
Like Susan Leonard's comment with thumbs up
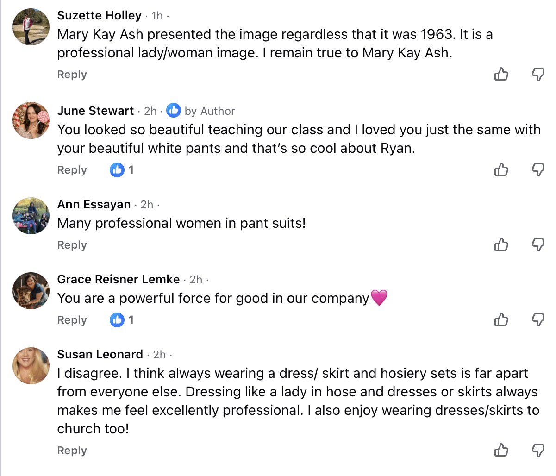tap(501, 450)
